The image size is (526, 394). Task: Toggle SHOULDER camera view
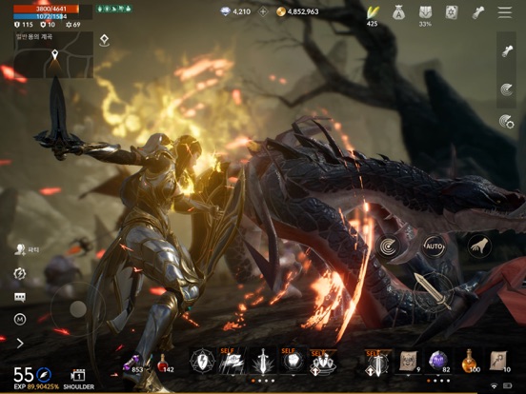[78, 380]
